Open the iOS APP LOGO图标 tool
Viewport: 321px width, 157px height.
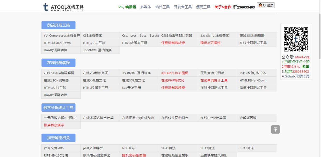pos(174,73)
